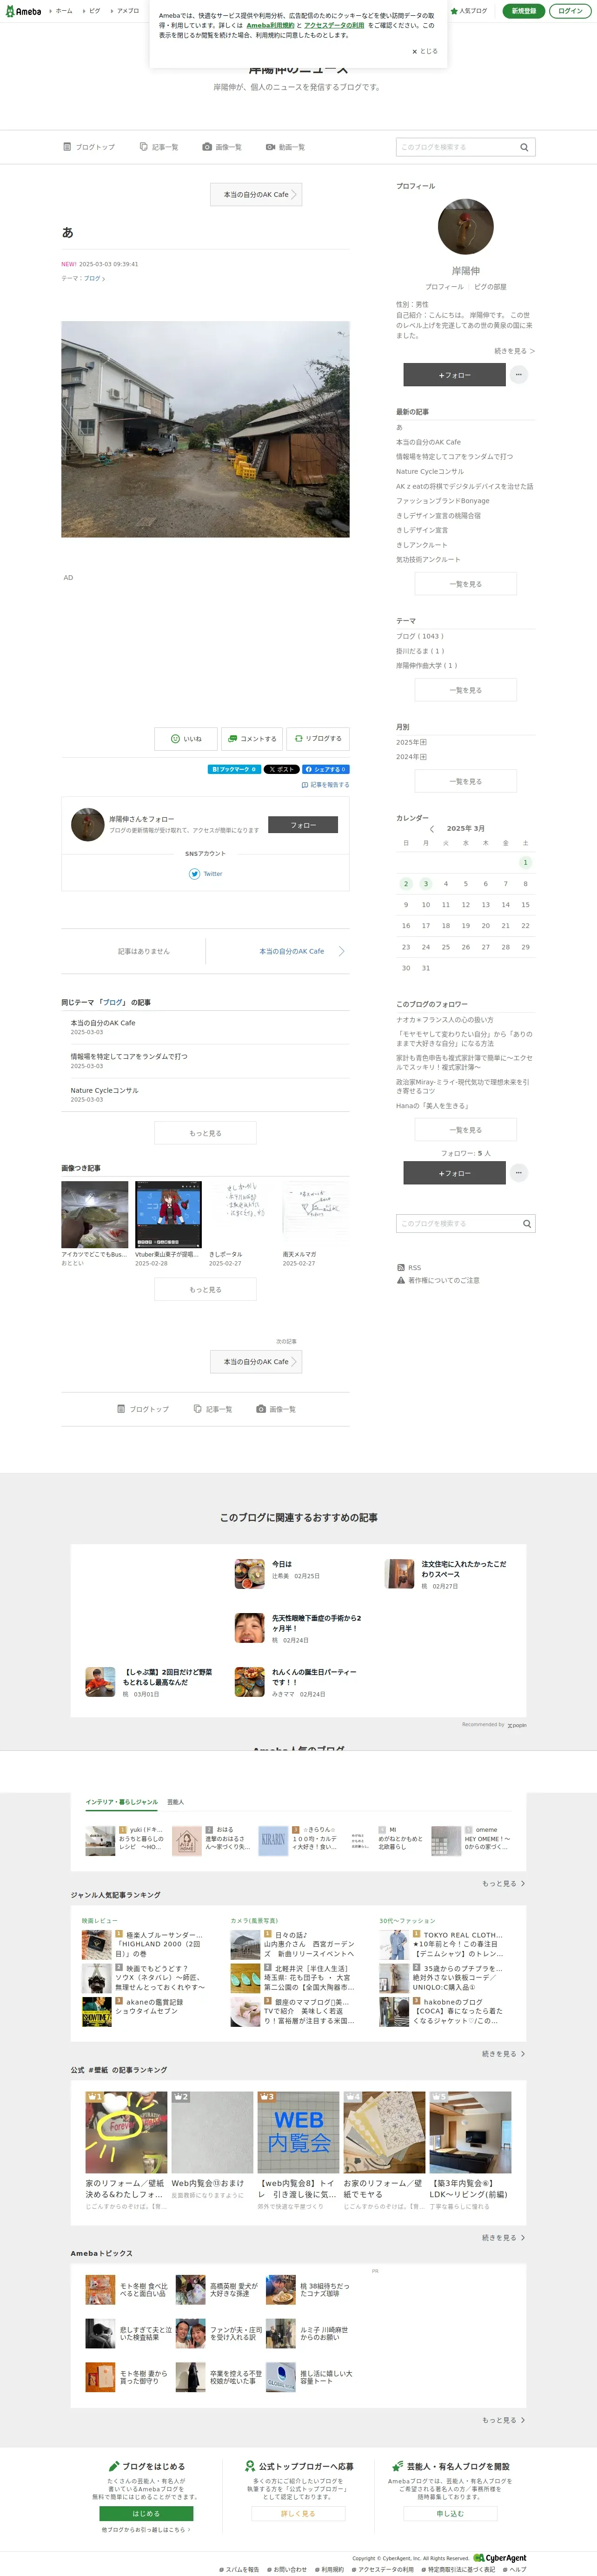Screen dimensions: 597x2576
Task: Click the 記事を報告する link
Action: pyautogui.click(x=325, y=785)
